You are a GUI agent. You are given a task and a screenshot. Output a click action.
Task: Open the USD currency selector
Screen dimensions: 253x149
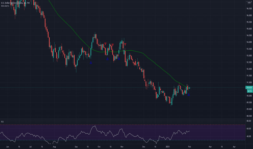pyautogui.click(x=249, y=2)
